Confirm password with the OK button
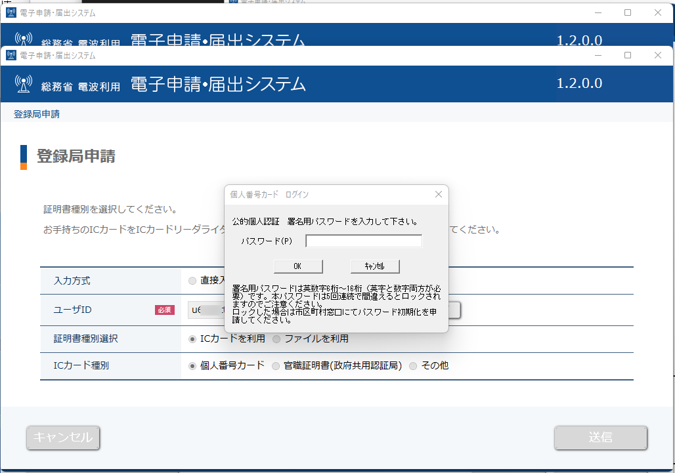The height and width of the screenshot is (473, 675). tap(298, 266)
